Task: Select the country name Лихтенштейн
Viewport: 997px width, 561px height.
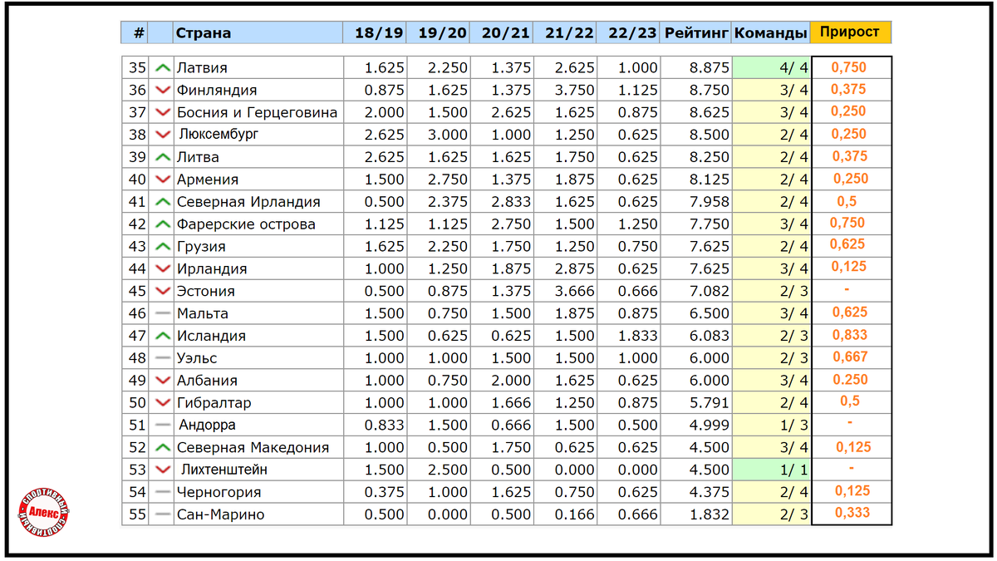Action: 223,470
